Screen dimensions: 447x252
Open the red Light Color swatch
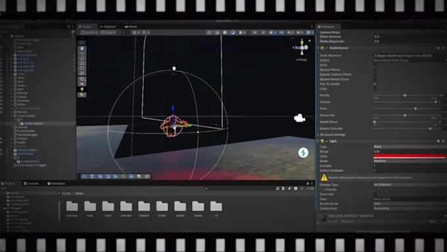click(410, 156)
